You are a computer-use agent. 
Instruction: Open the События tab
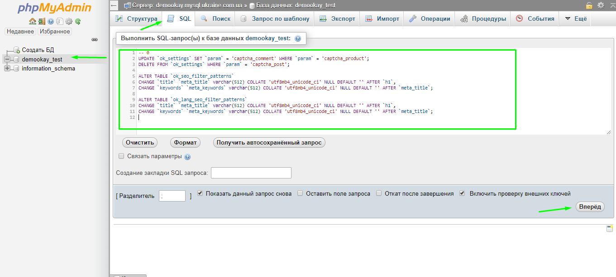click(x=535, y=19)
